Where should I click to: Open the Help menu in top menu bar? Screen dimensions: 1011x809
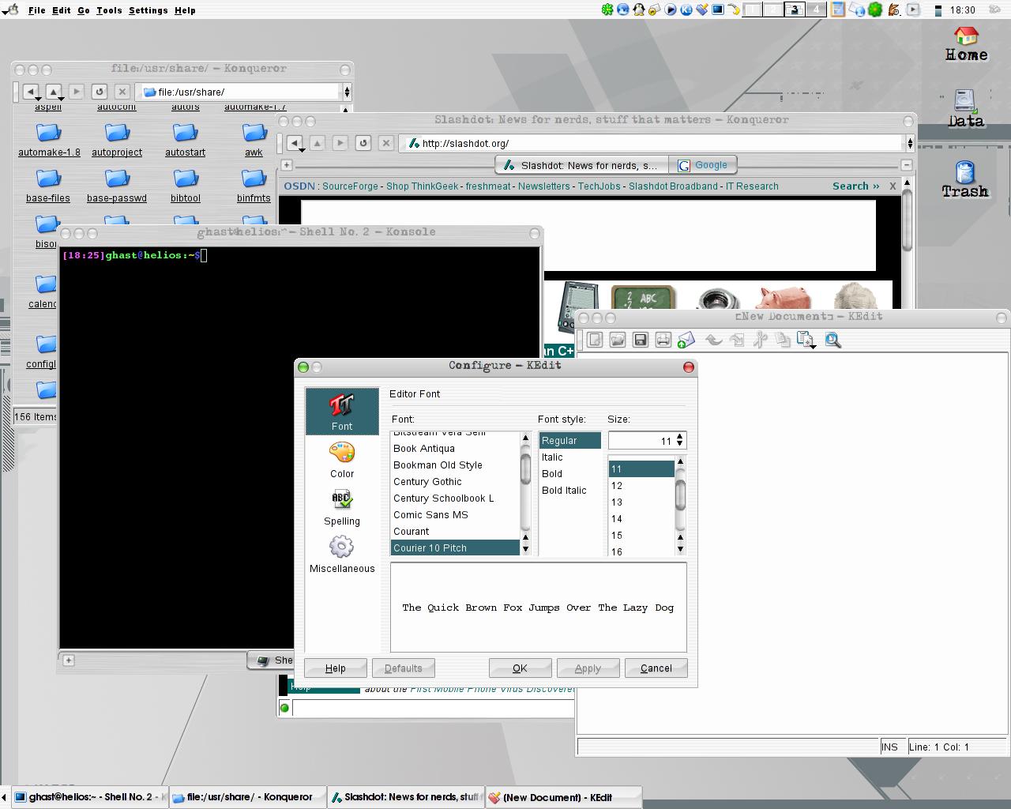click(x=185, y=10)
